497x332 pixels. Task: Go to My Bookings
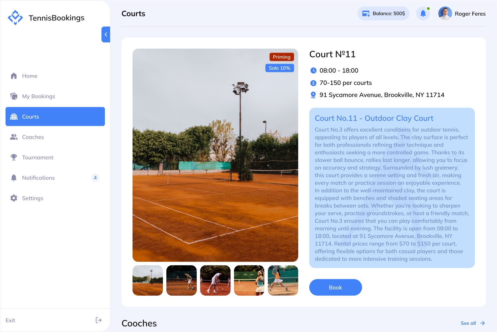point(55,96)
